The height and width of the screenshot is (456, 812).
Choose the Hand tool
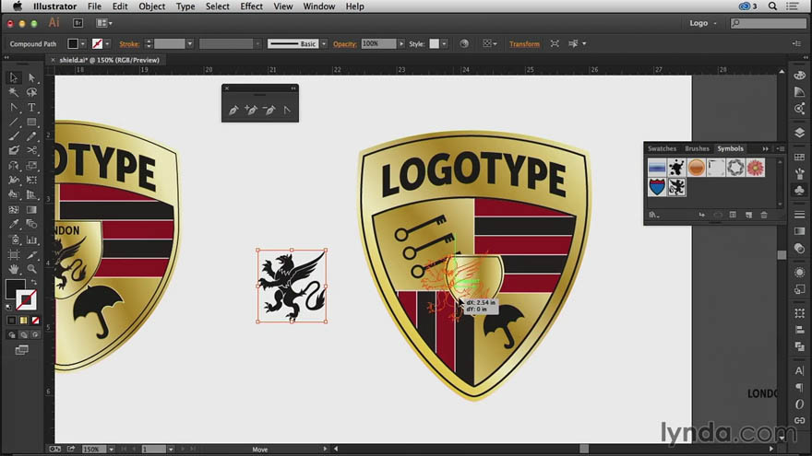[14, 268]
